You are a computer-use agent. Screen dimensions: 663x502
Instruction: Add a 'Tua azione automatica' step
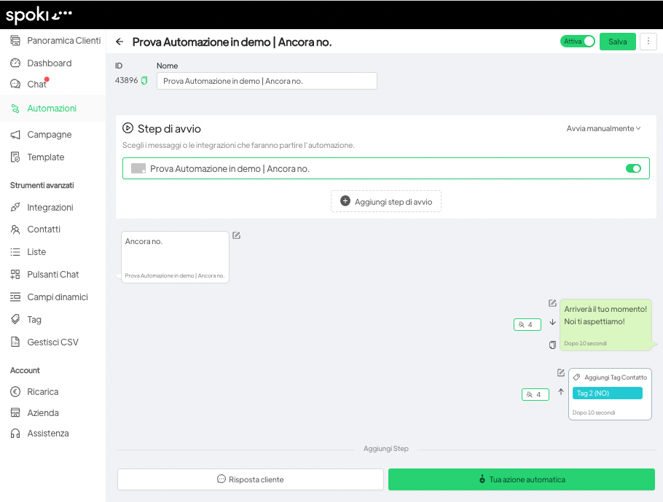pyautogui.click(x=521, y=479)
